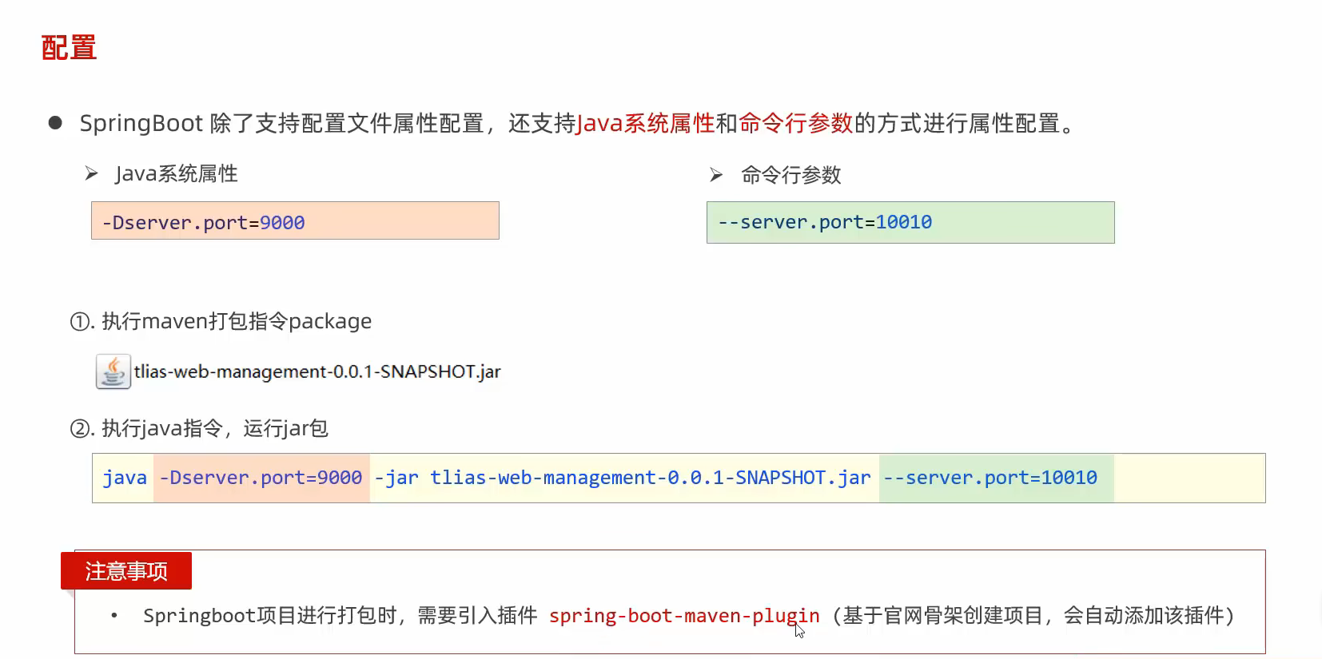This screenshot has width=1322, height=659.
Task: Click the red spring-boot-maven-plugin text
Action: (683, 616)
